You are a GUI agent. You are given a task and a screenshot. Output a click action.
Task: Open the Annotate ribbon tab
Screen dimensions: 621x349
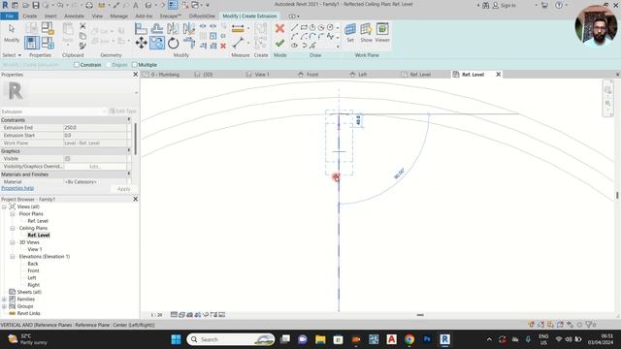pyautogui.click(x=74, y=16)
